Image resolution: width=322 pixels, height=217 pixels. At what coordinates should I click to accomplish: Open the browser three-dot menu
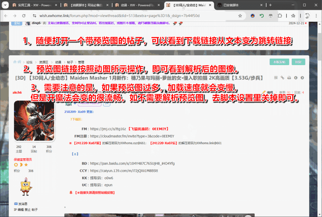[316, 16]
